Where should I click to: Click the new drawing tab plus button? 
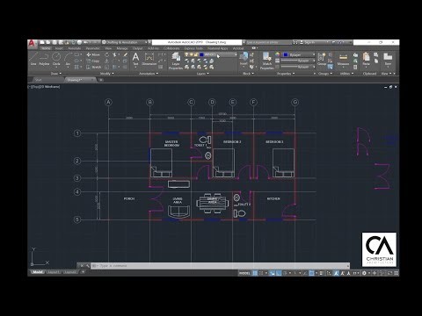click(100, 80)
